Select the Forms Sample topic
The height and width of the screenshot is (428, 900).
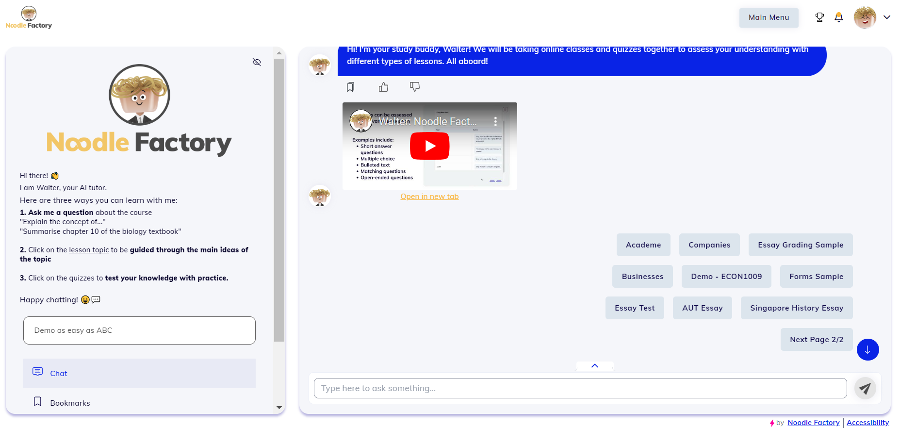tap(816, 277)
